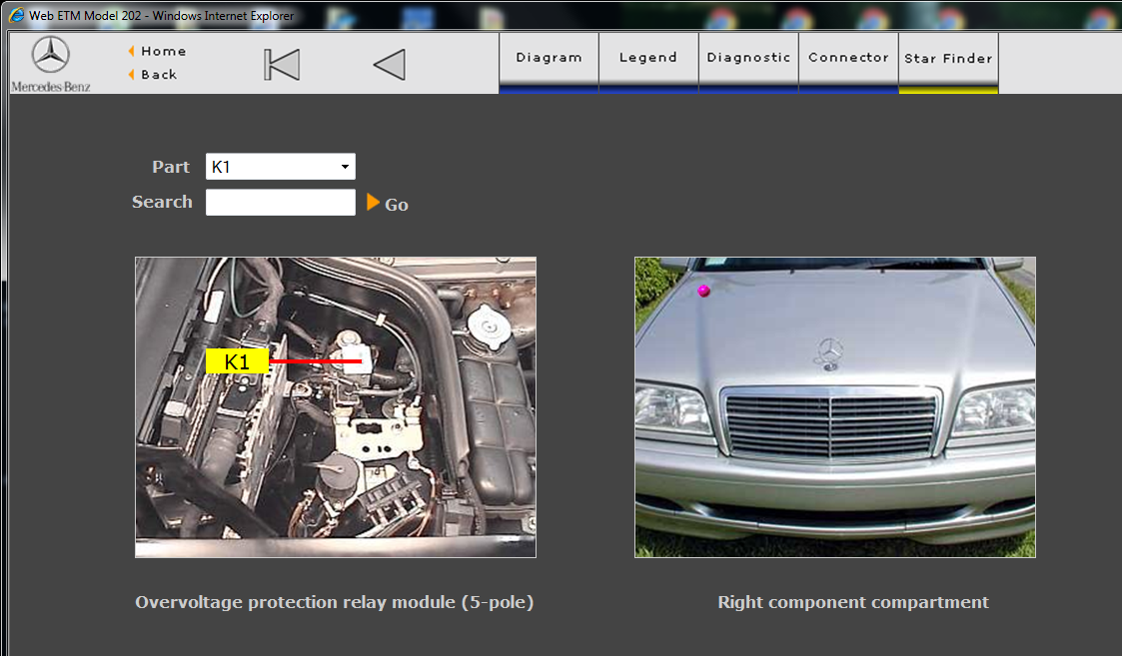The height and width of the screenshot is (656, 1122).
Task: Click Internet Explorer icon in title bar
Action: (x=16, y=15)
